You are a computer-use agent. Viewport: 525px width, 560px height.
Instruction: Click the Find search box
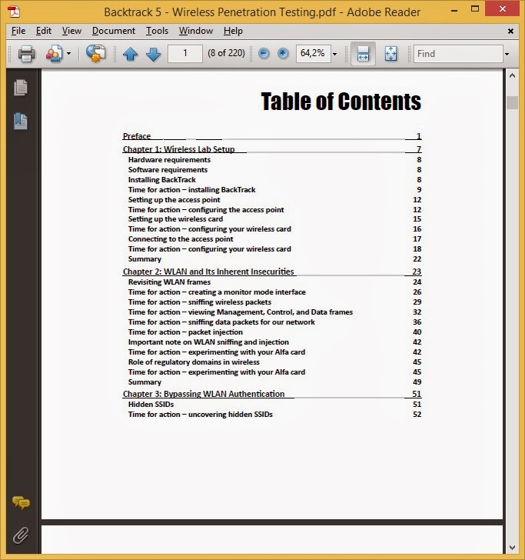[x=458, y=54]
